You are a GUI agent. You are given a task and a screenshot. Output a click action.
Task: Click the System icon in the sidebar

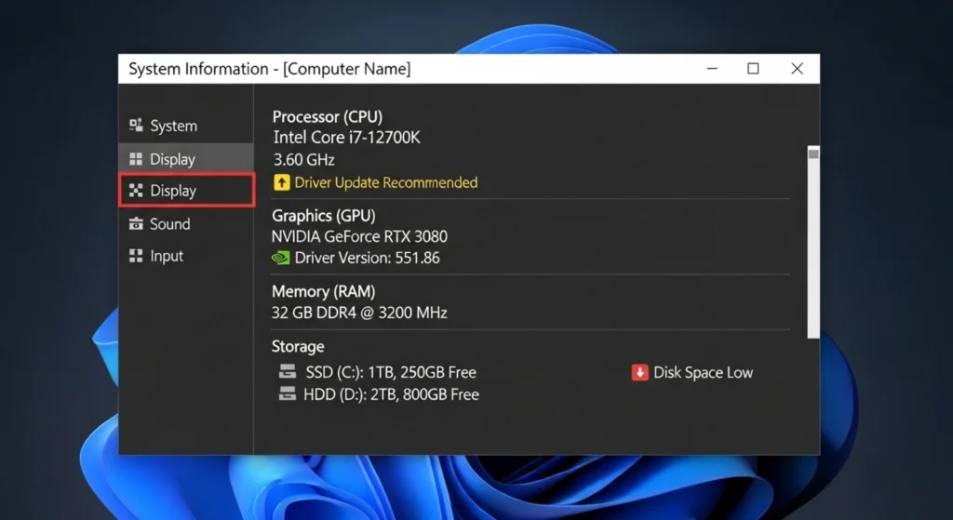(x=136, y=126)
